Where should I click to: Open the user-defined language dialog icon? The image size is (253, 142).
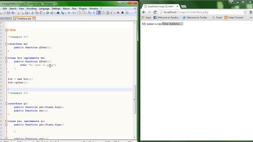[x=103, y=13]
